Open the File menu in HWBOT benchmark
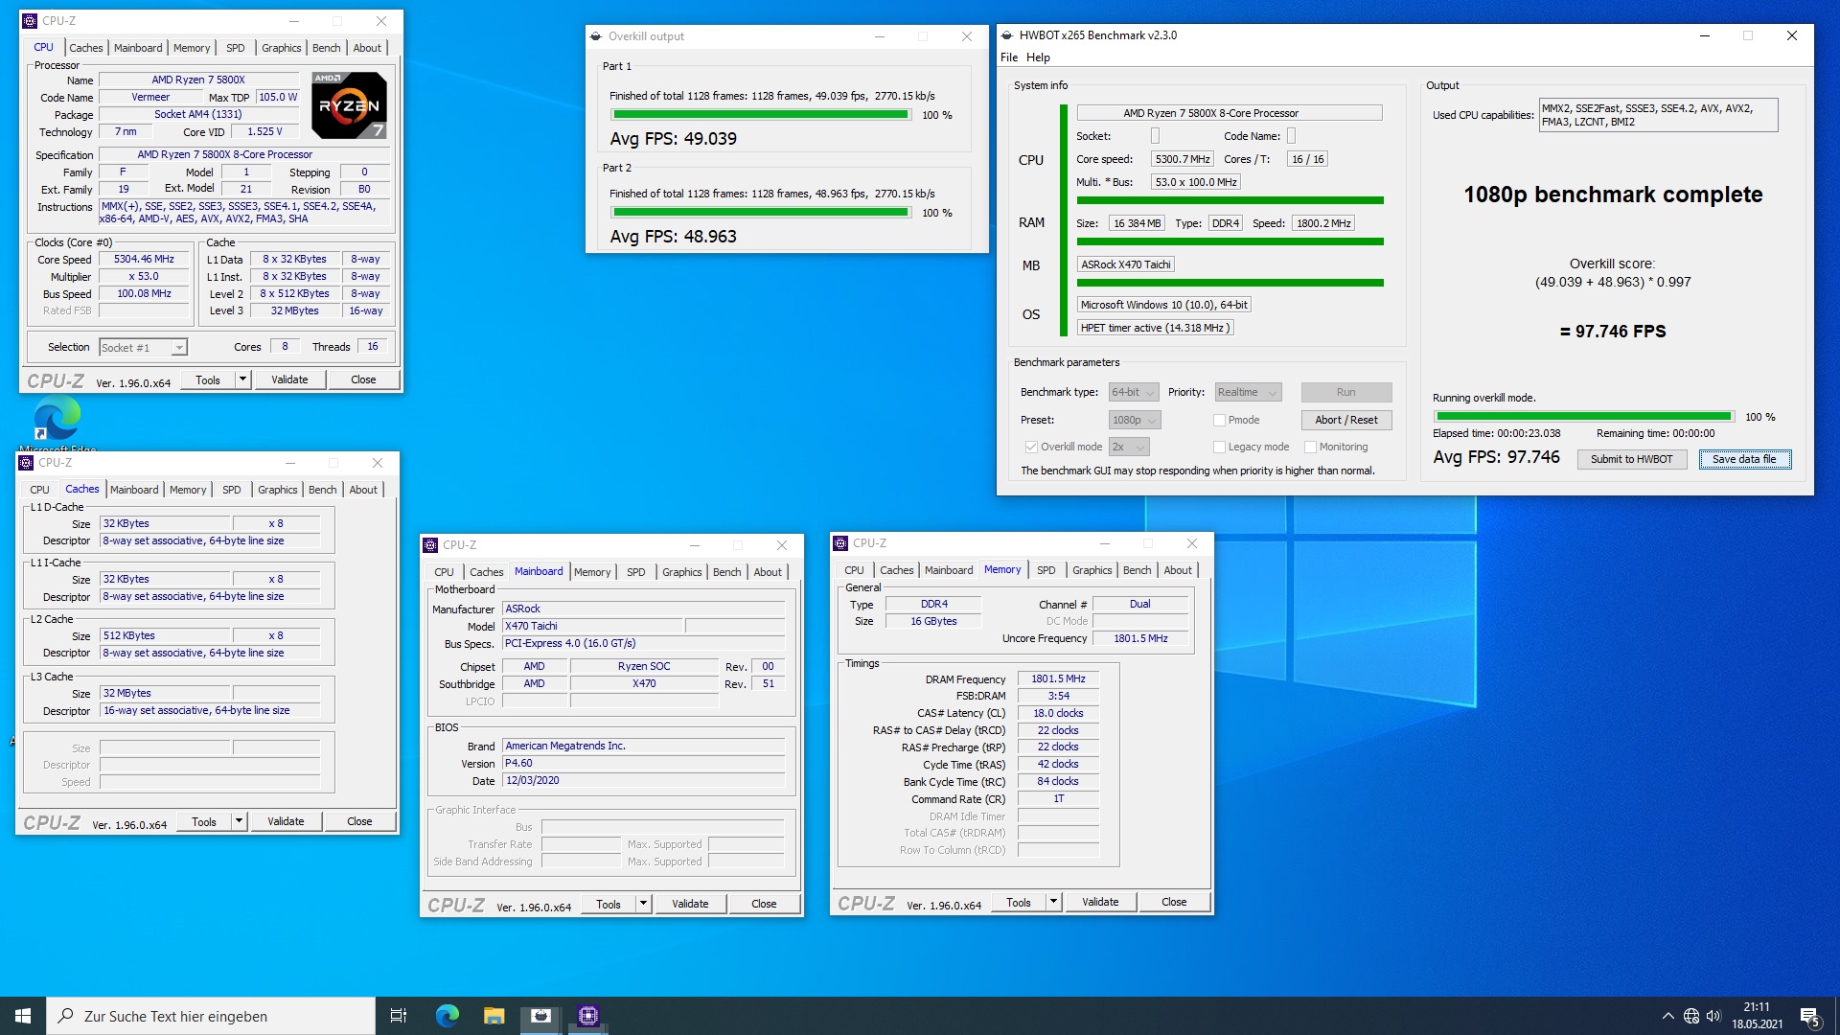This screenshot has width=1840, height=1035. (x=1009, y=57)
